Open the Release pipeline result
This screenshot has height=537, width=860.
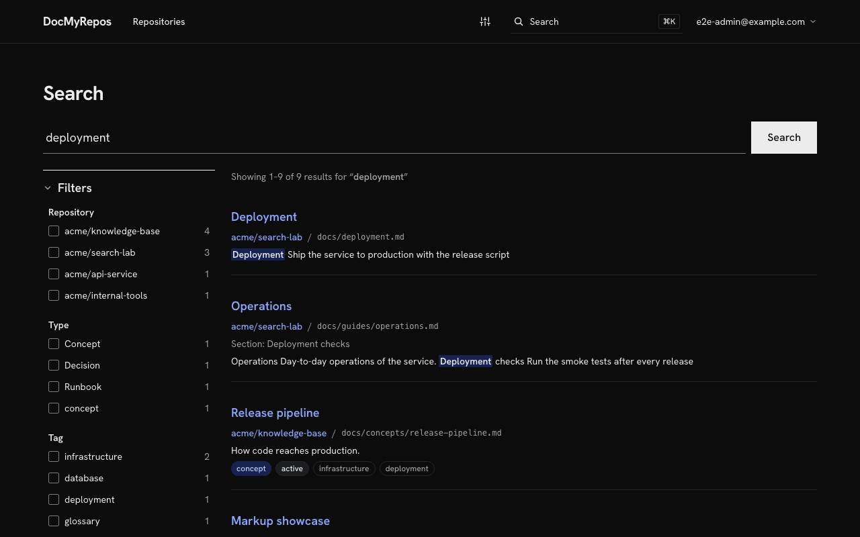click(275, 413)
